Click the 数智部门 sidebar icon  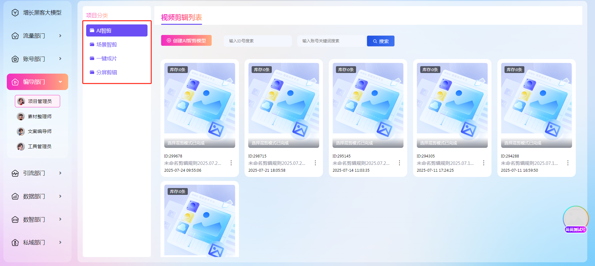[x=15, y=220]
